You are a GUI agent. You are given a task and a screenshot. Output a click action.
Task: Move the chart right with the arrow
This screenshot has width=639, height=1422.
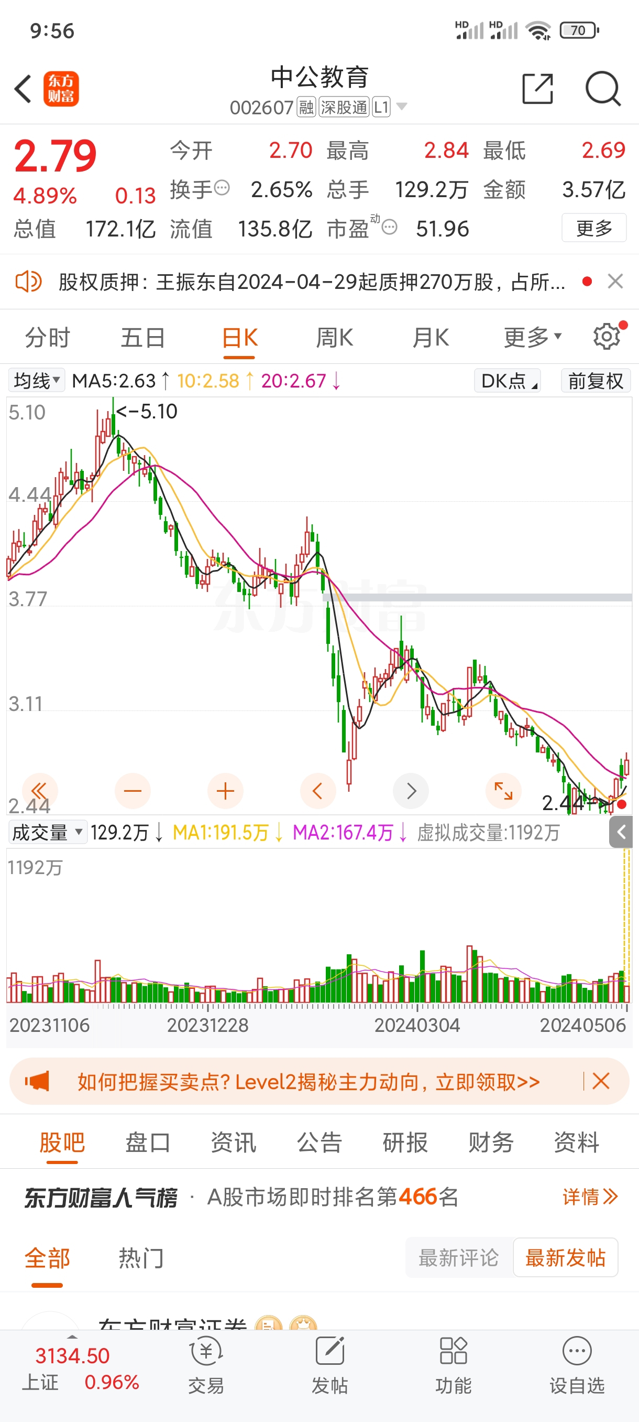click(x=411, y=791)
